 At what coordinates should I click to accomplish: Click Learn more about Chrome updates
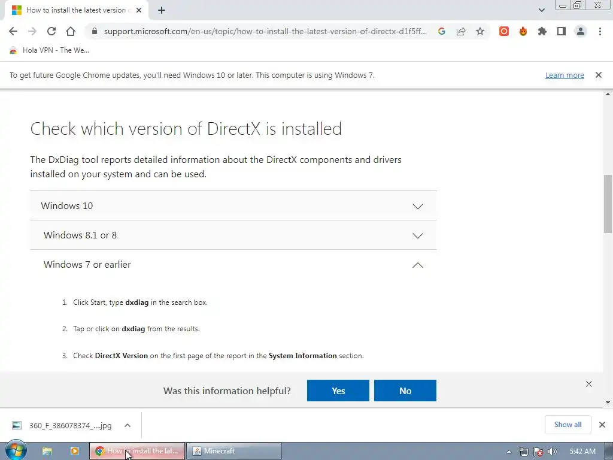(565, 75)
